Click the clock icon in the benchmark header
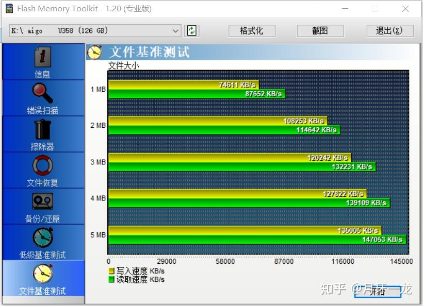The image size is (423, 306). pos(95,53)
